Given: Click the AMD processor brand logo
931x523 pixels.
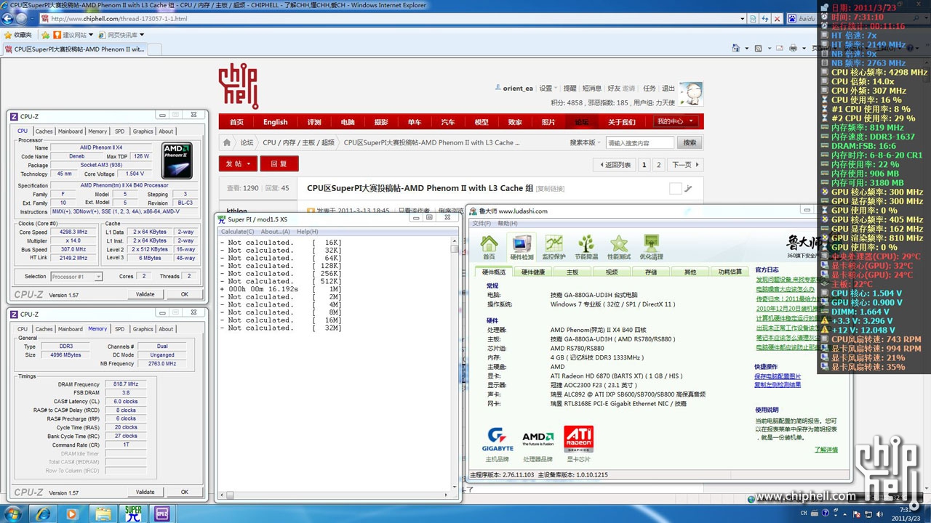Looking at the screenshot, I should [538, 439].
